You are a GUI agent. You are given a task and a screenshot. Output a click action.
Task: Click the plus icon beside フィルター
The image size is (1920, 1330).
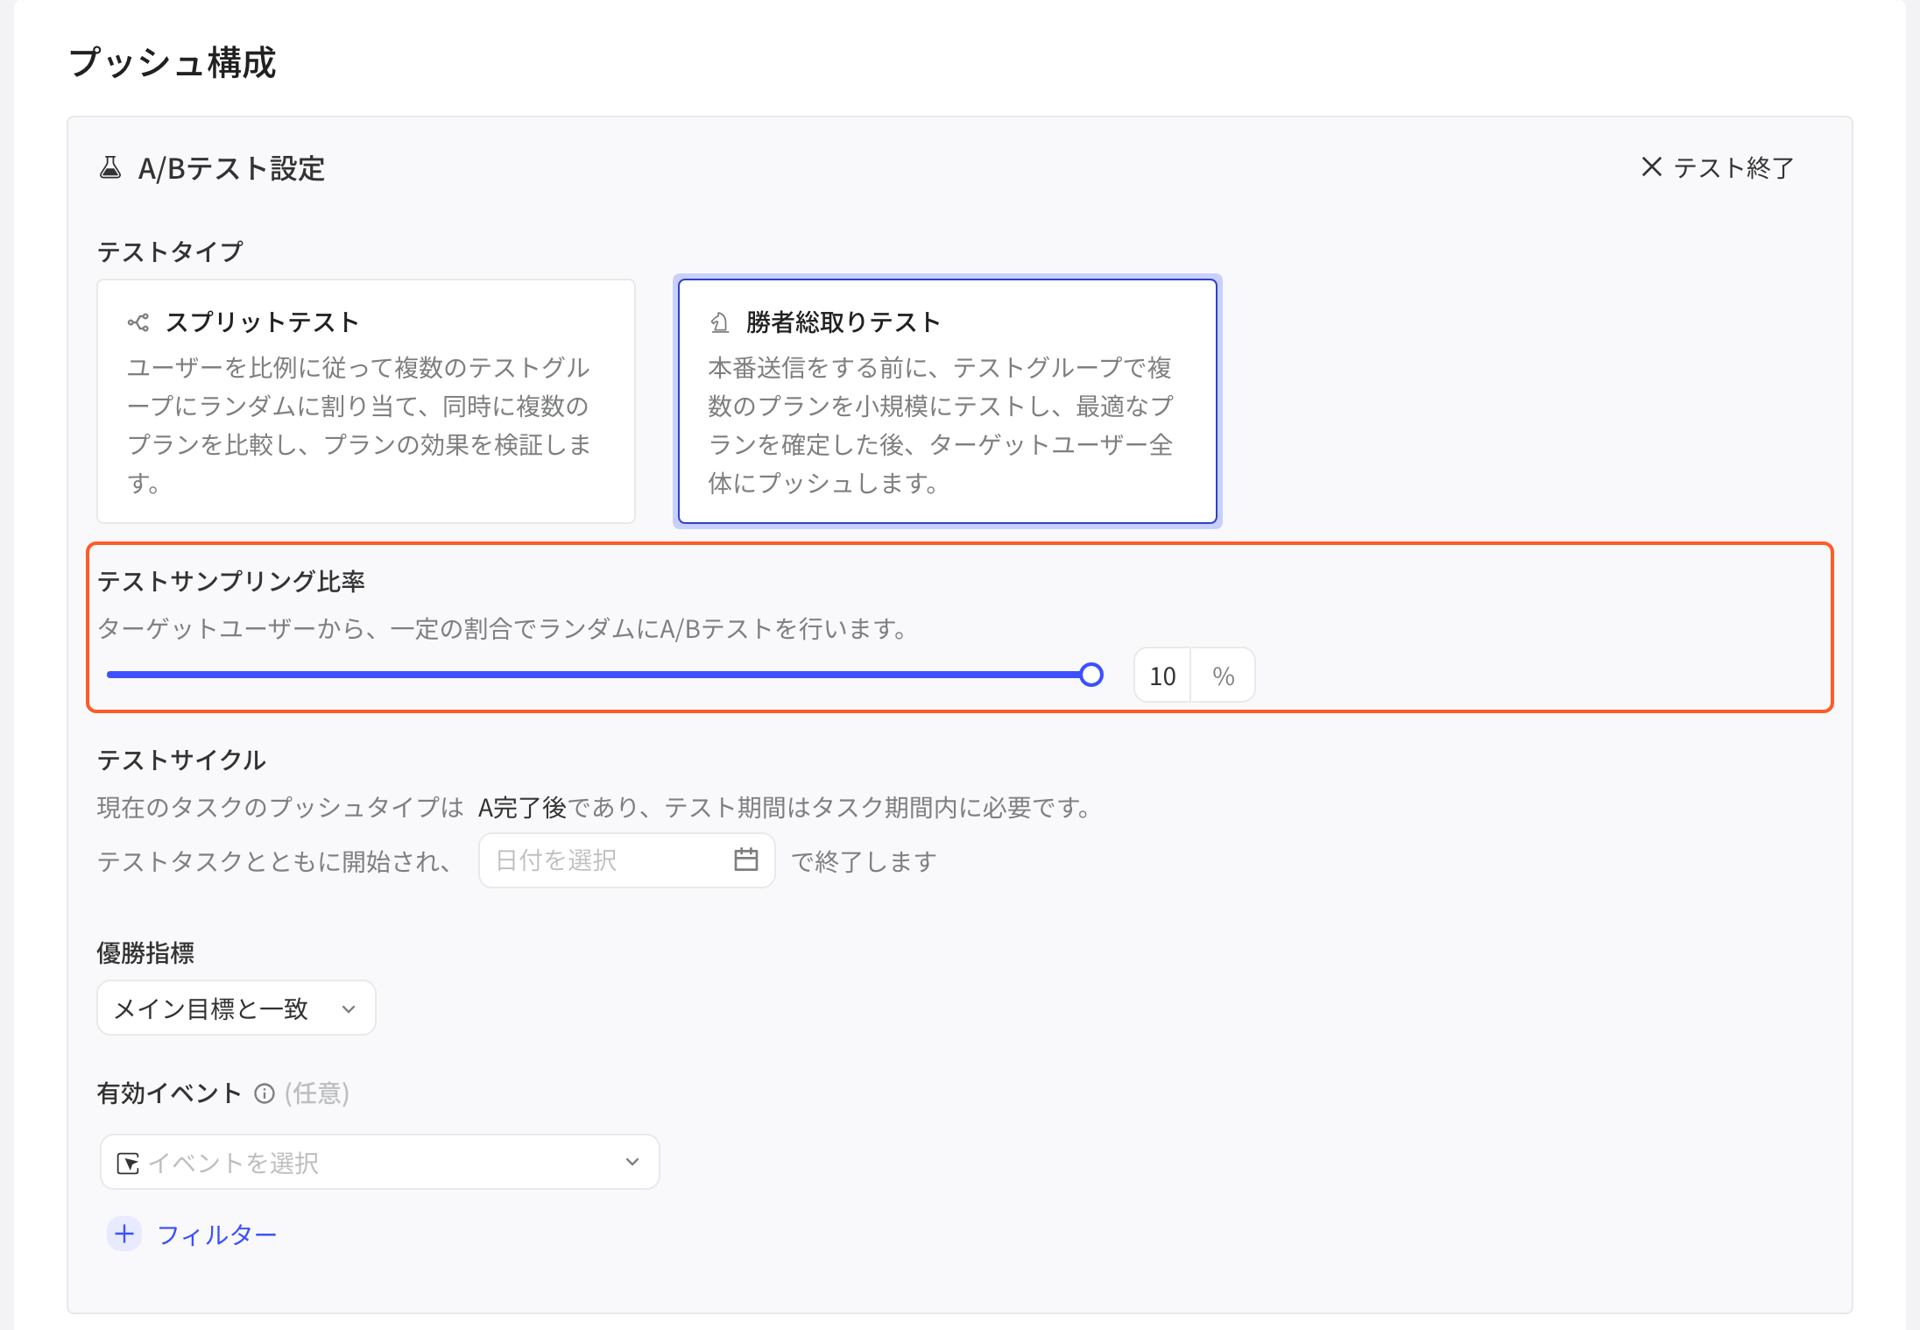pyautogui.click(x=124, y=1234)
